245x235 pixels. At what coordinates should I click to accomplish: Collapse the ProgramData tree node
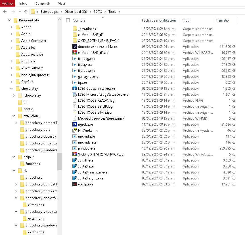9,20
